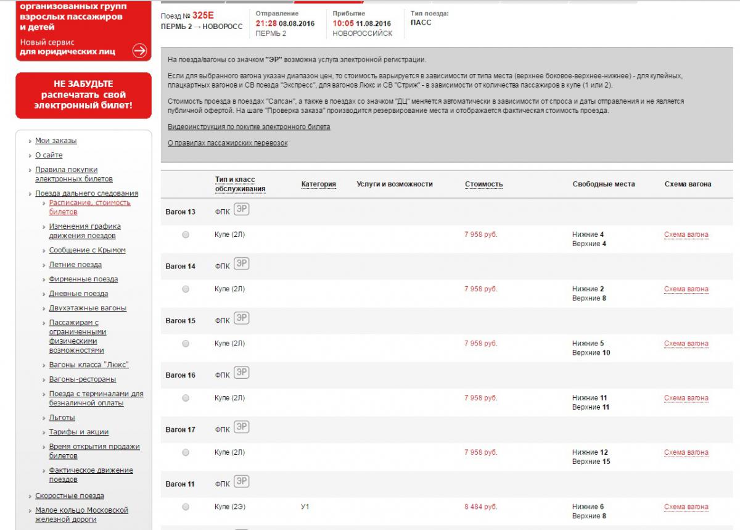Screen dimensions: 740x530
Task: Open Видеоинструкция по покупке электронного билета link
Action: tap(249, 127)
